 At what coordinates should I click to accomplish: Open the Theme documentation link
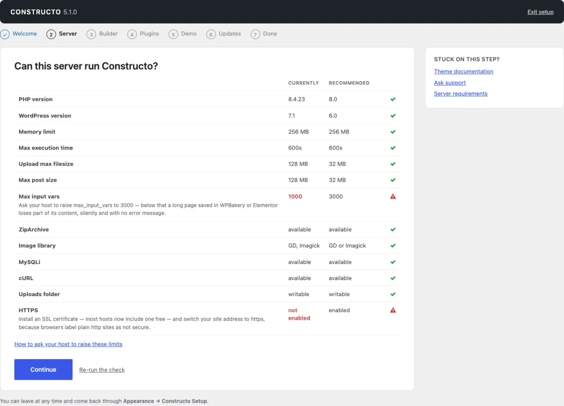coord(463,72)
